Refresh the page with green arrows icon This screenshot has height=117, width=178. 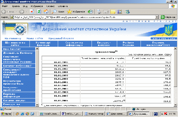coord(39,12)
